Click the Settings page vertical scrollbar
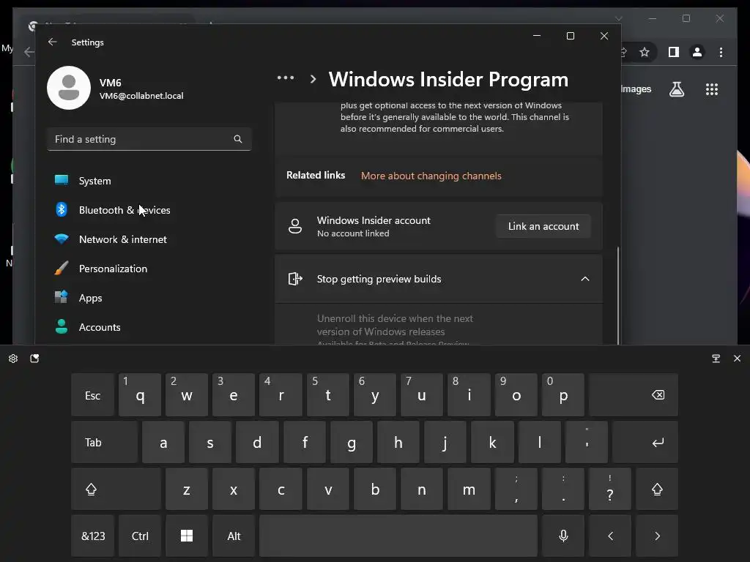Viewport: 750px width, 562px height. click(618, 296)
